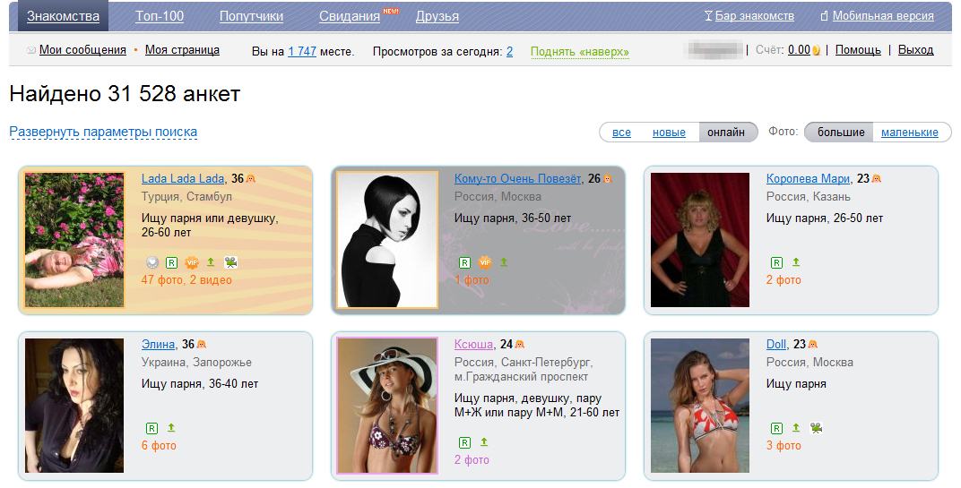Viewport: 961px width, 488px height.
Task: Open Мои сообщения
Action: [x=82, y=50]
